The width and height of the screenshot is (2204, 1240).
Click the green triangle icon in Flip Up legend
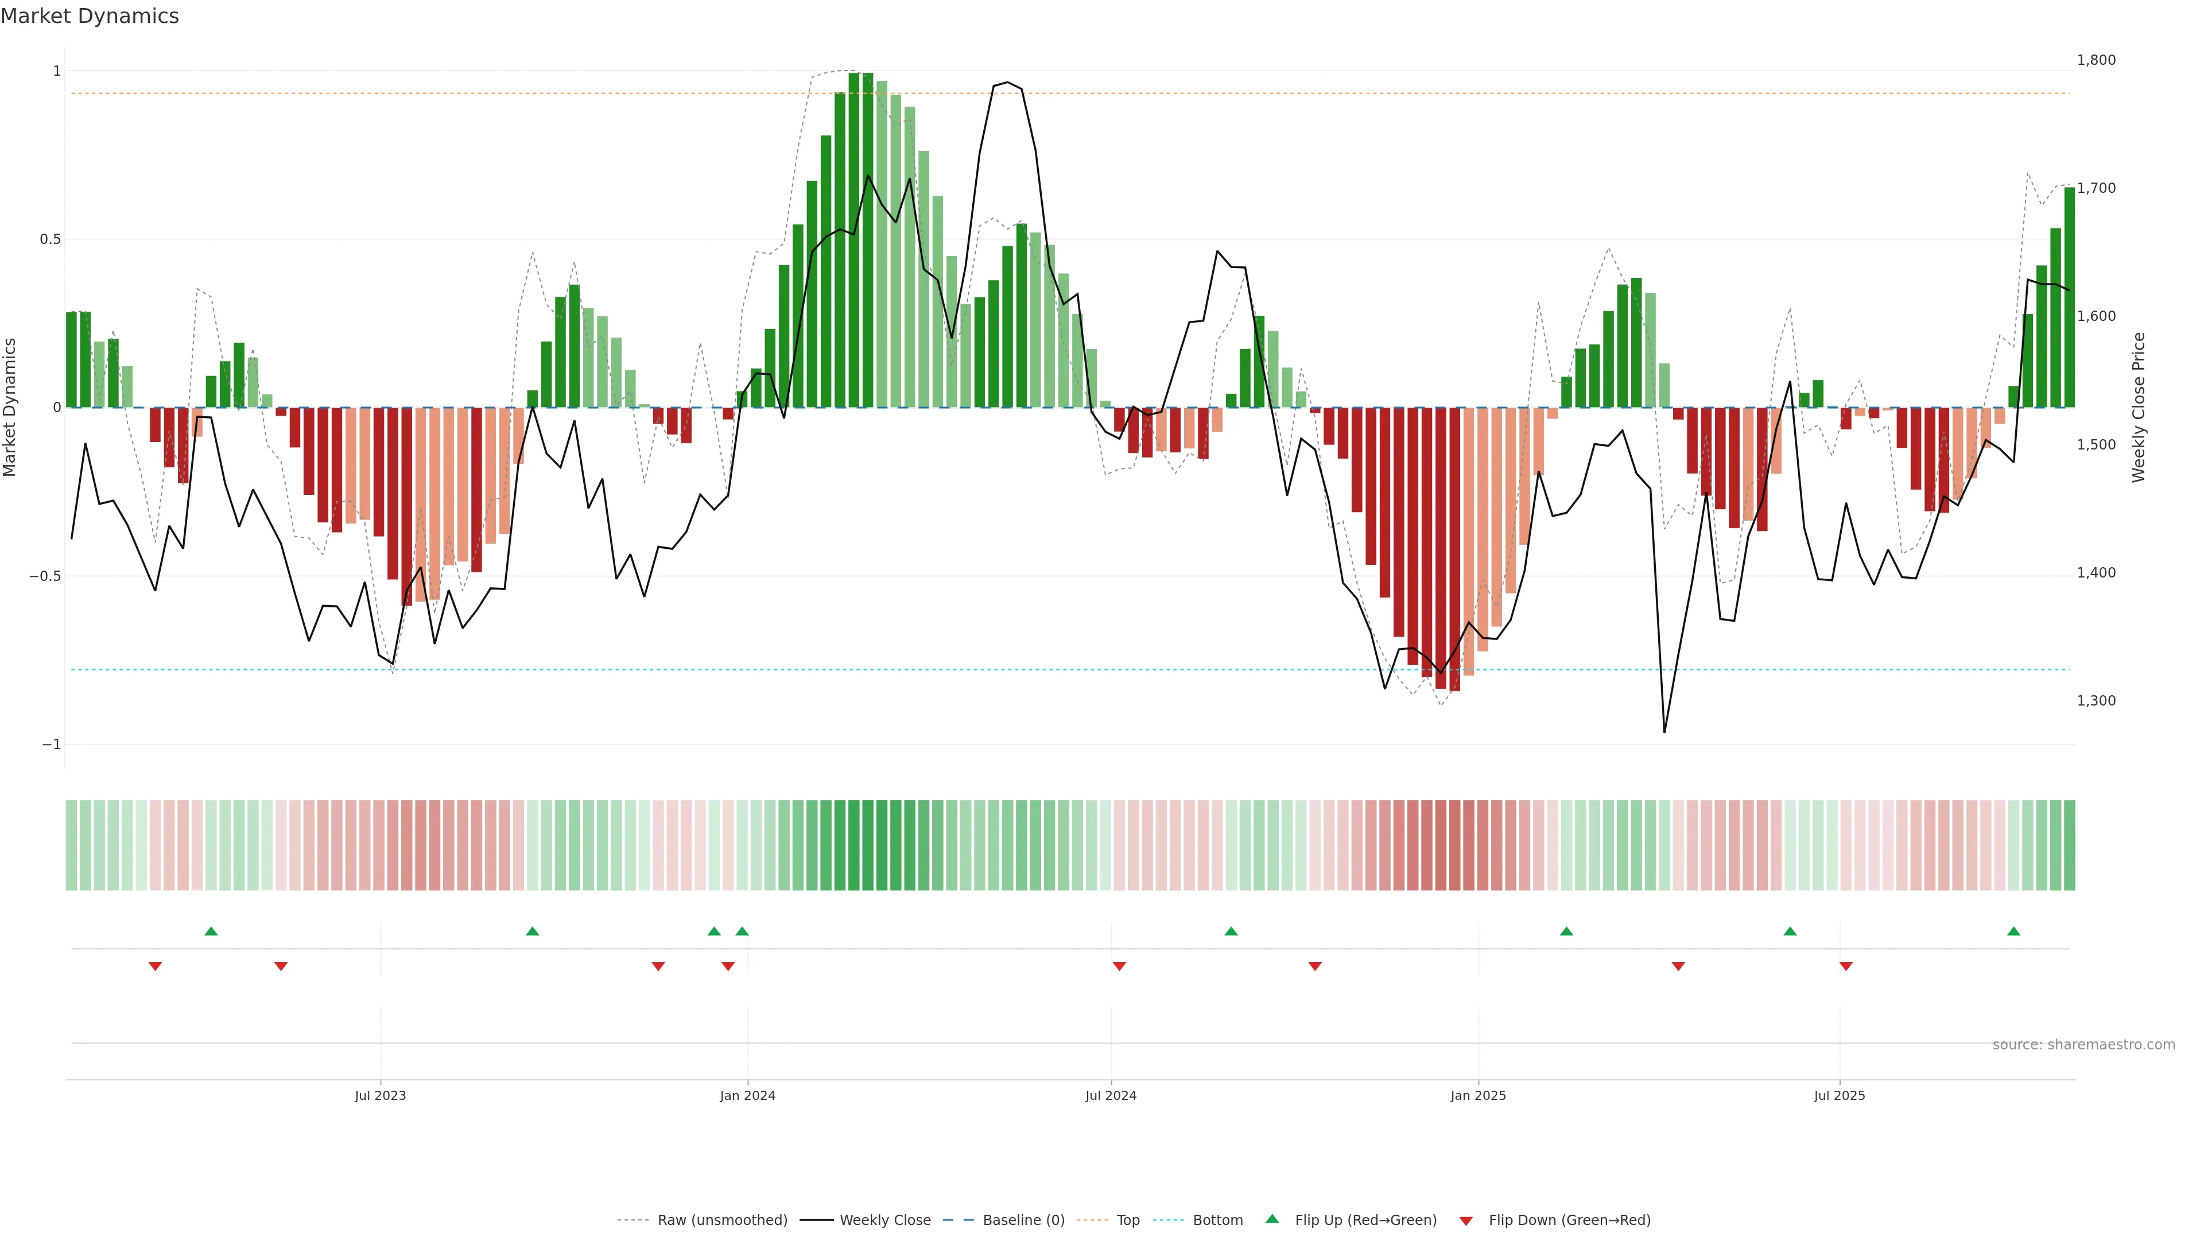(x=1272, y=1219)
